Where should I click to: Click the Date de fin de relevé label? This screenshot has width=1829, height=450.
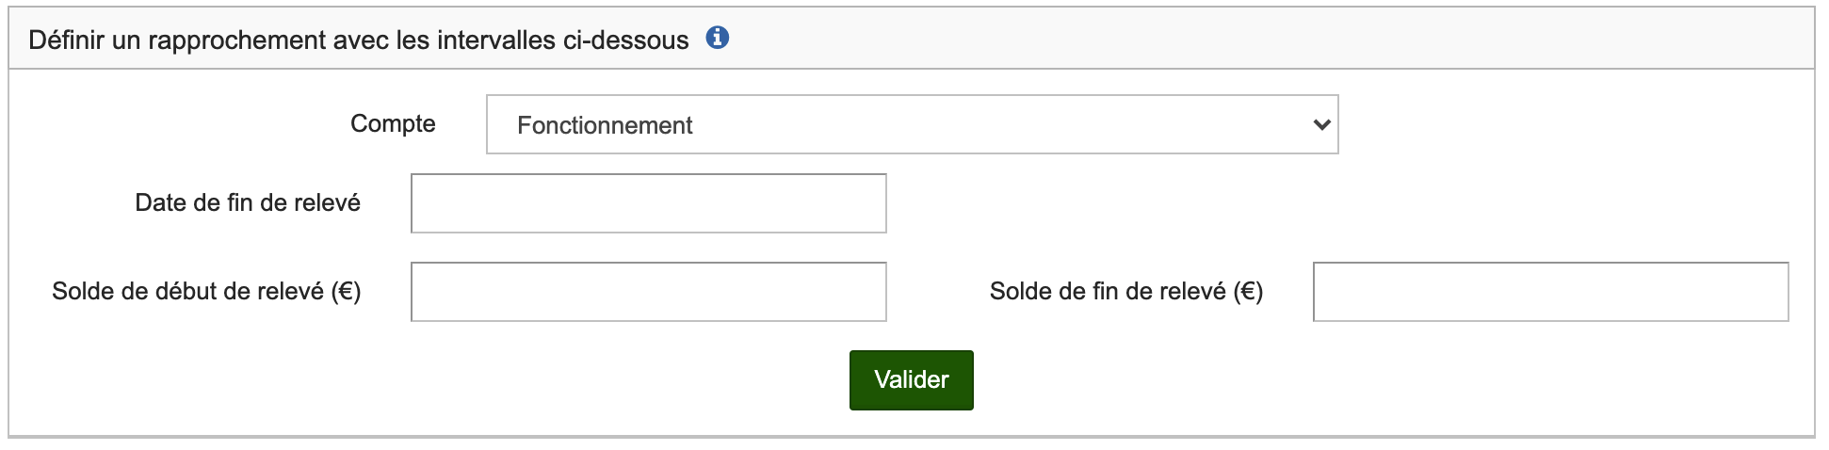point(248,203)
